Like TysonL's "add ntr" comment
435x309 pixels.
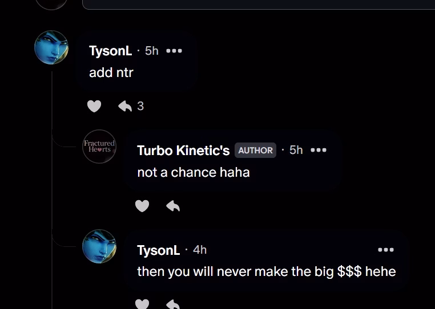[x=94, y=106]
